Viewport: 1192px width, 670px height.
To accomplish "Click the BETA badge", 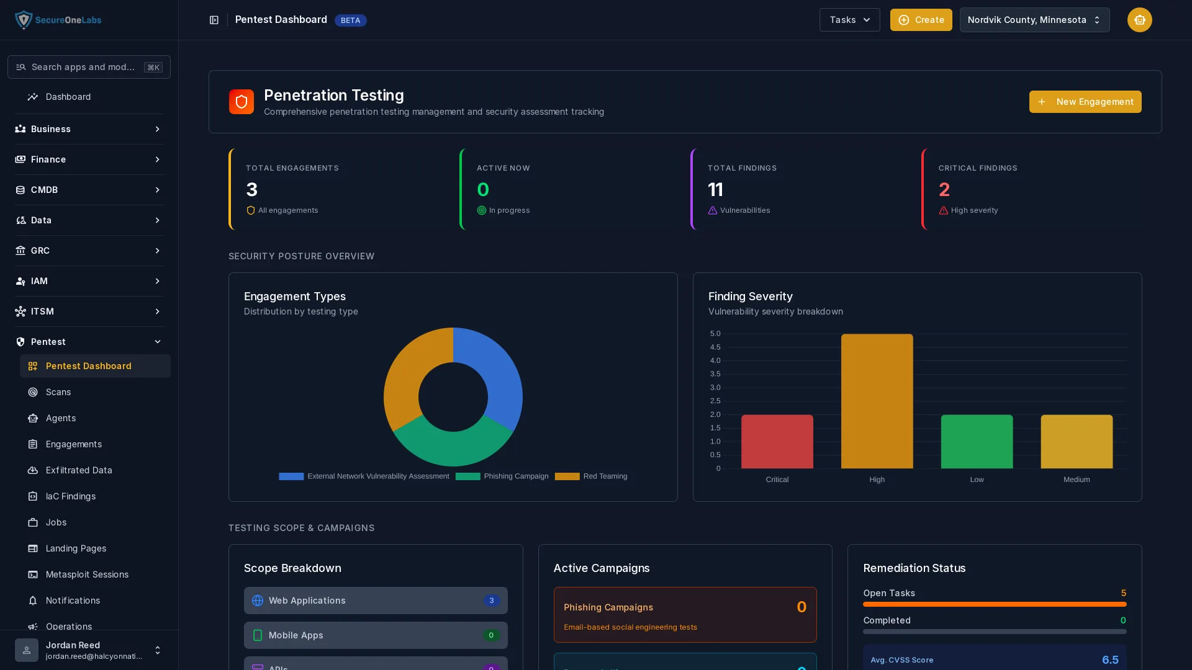I will (350, 20).
